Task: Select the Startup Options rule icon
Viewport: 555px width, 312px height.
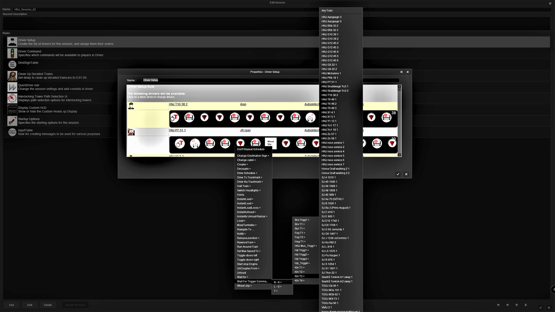Action: pos(12,121)
